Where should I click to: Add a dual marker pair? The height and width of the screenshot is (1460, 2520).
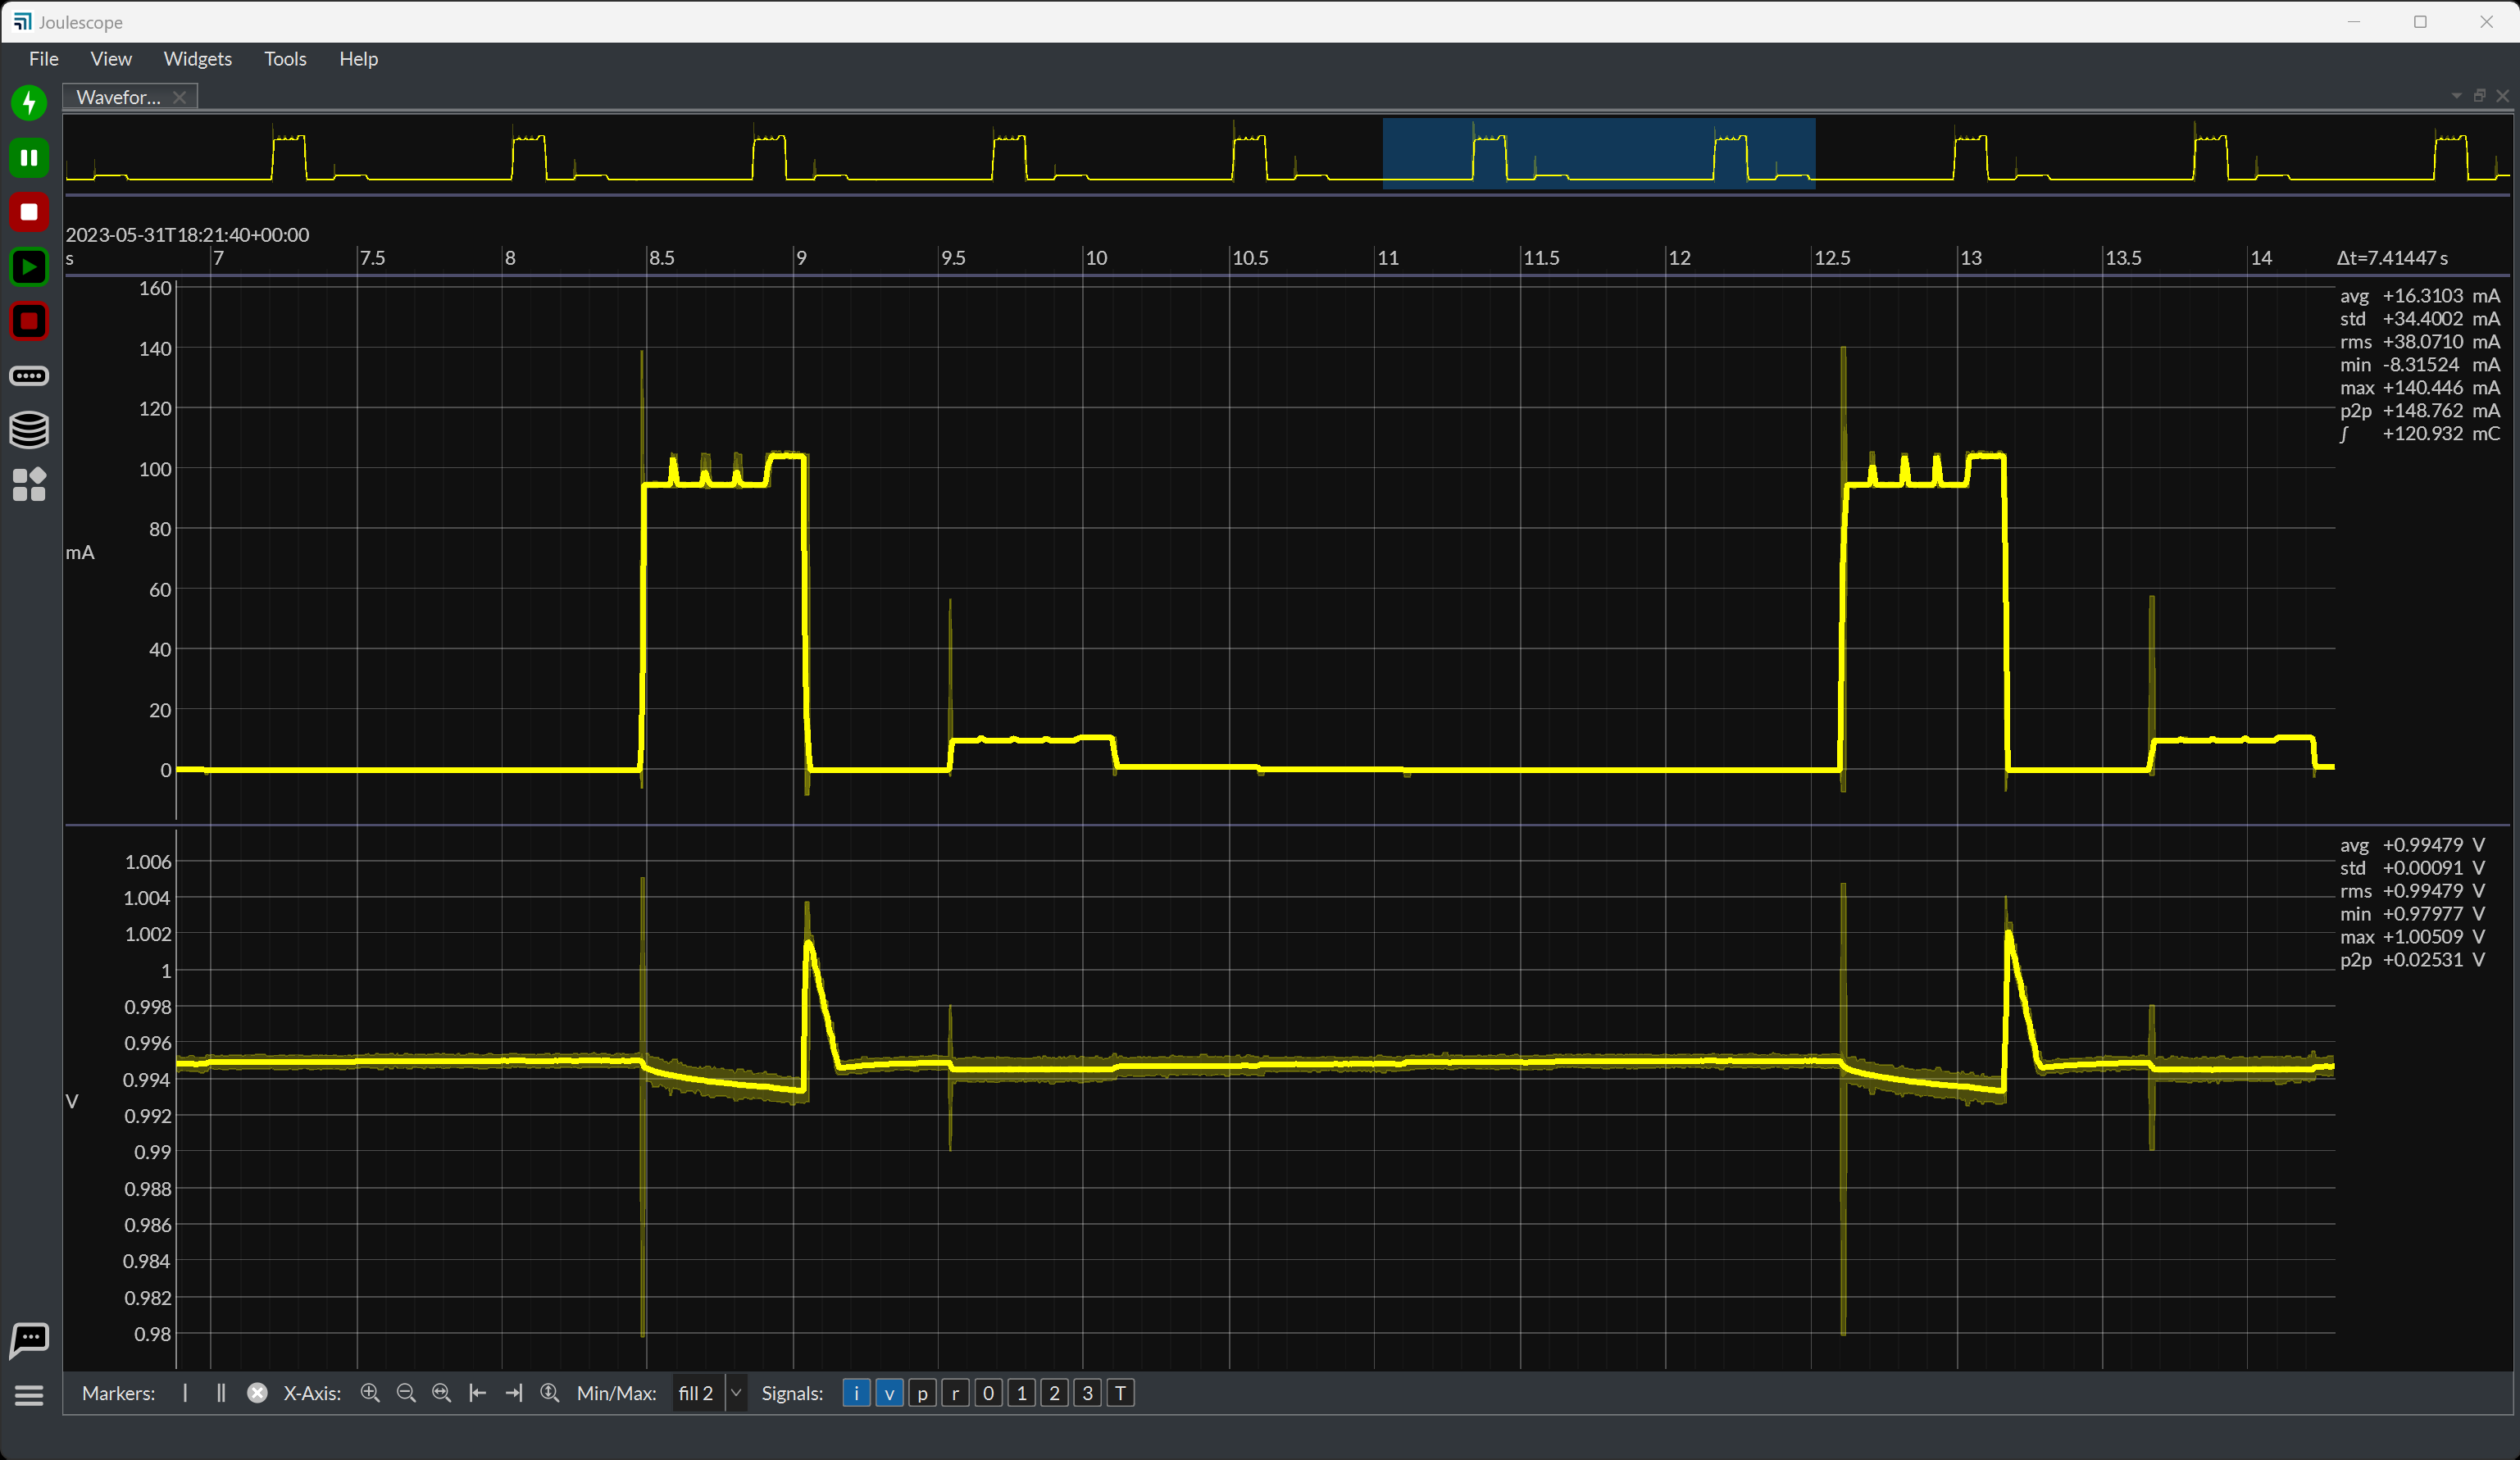click(221, 1393)
